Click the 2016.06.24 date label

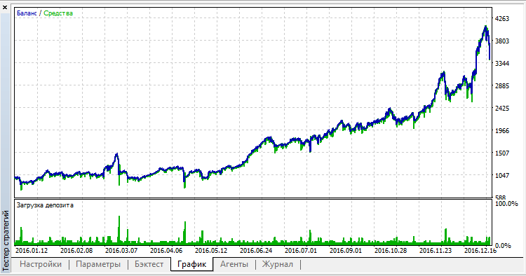(256, 251)
